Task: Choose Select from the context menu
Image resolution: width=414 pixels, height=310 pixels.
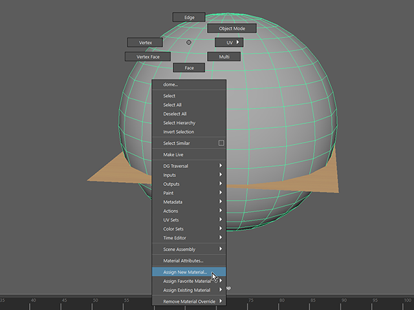Action: point(189,96)
